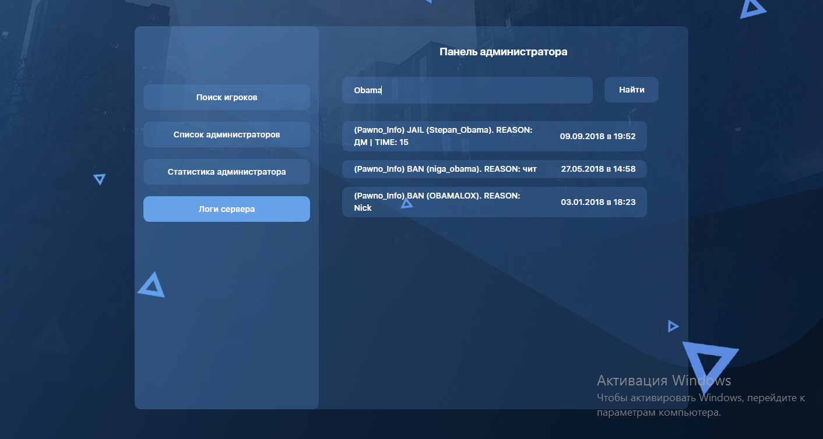The image size is (823, 439).
Task: Click the Панель администратора heading
Action: pos(503,52)
